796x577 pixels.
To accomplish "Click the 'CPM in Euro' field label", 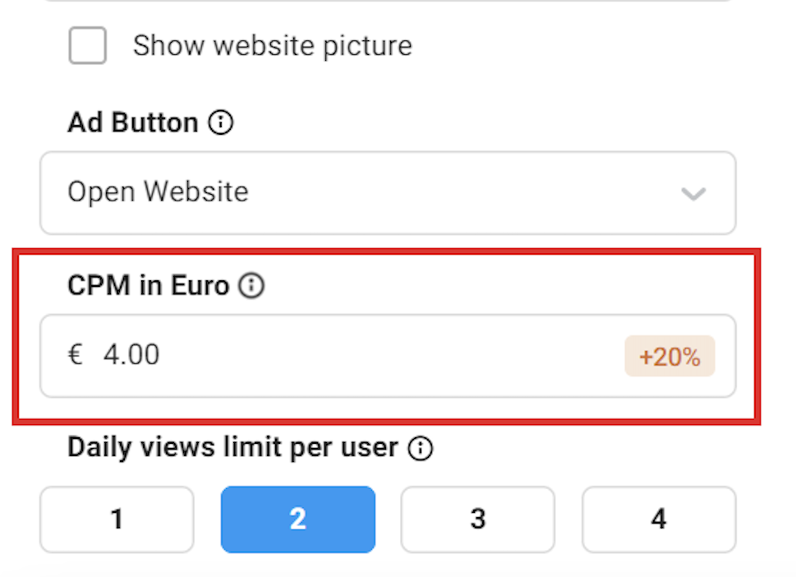I will [x=148, y=286].
